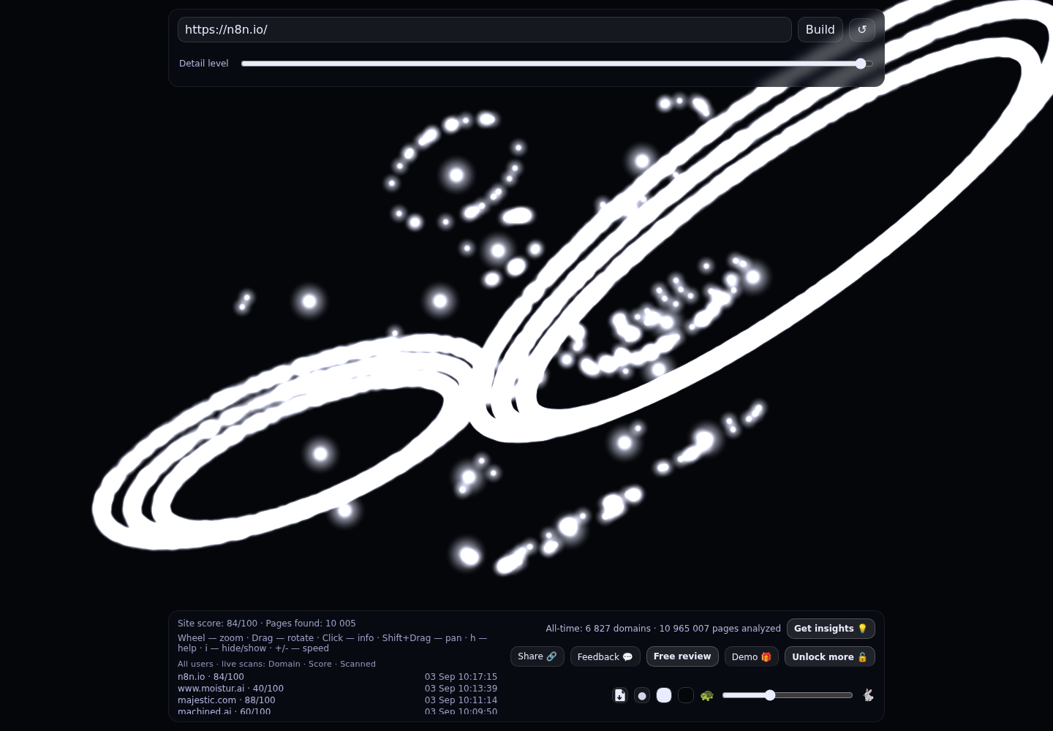Click the download file icon
The image size is (1053, 731).
click(x=620, y=695)
